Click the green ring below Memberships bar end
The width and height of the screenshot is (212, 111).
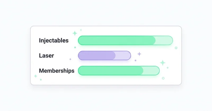(x=163, y=78)
